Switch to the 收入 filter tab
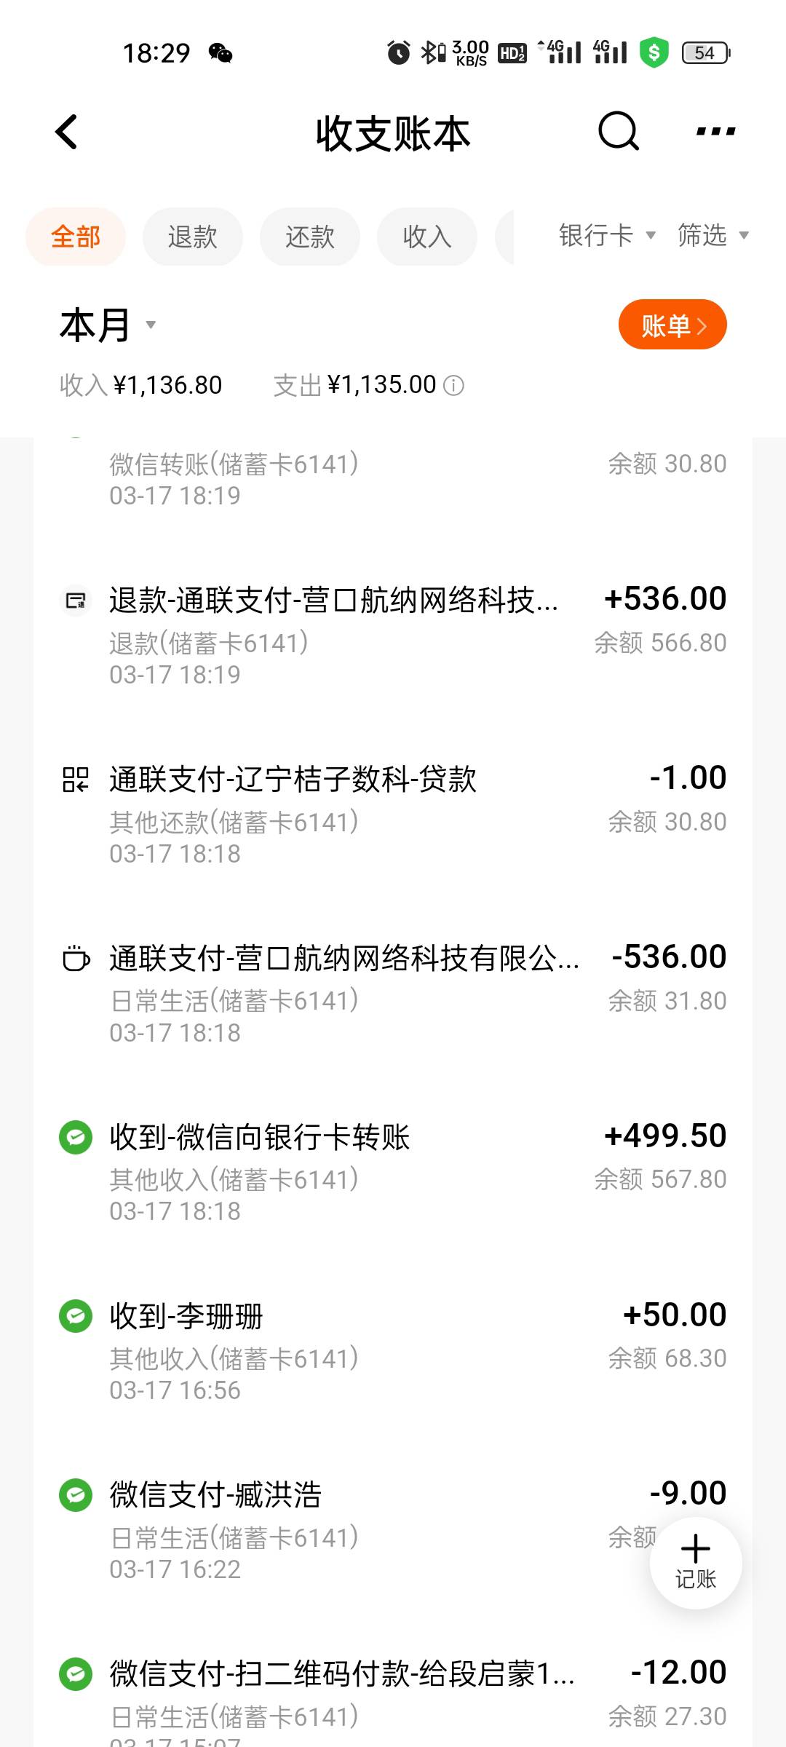The image size is (786, 1747). pyautogui.click(x=426, y=237)
